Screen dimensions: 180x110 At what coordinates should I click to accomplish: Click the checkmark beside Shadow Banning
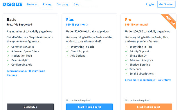[126, 65]
